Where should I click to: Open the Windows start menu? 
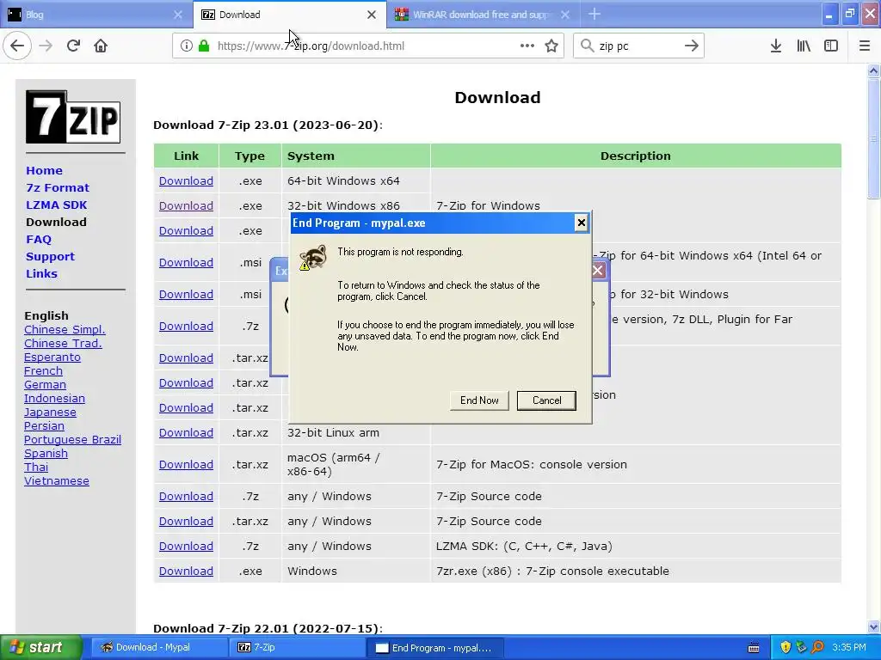click(41, 647)
